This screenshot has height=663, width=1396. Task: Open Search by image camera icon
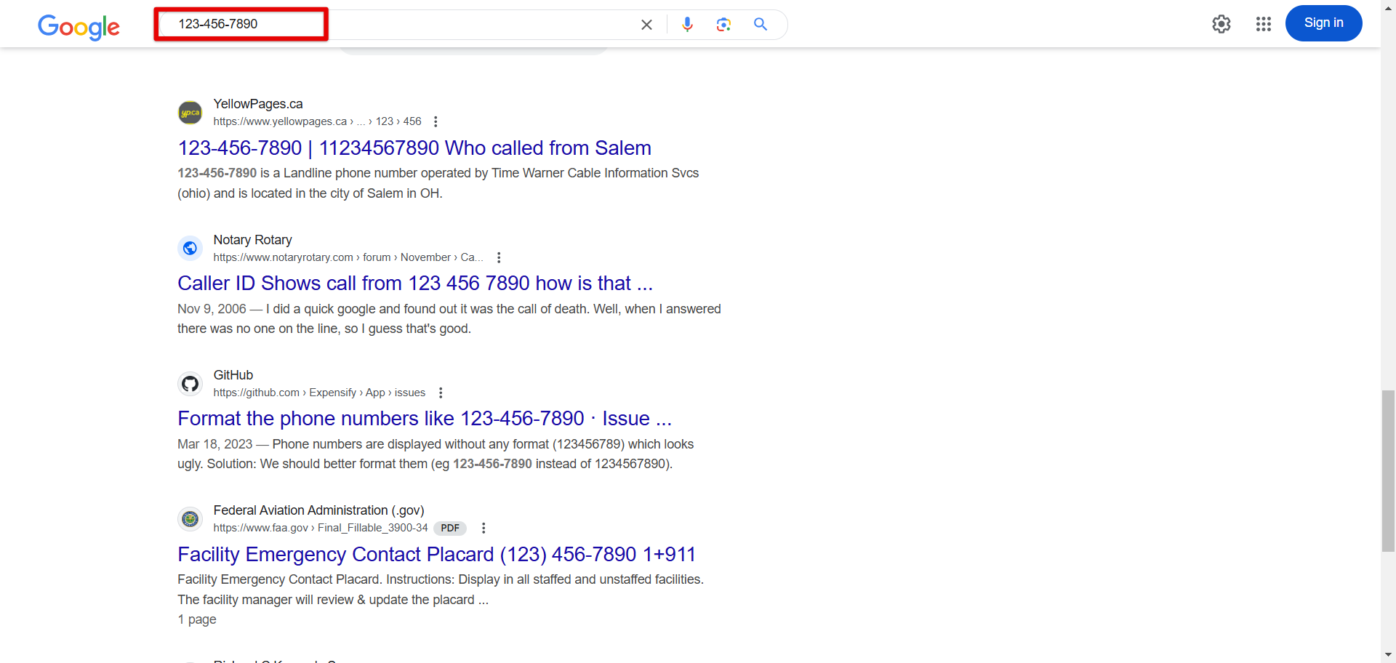723,25
